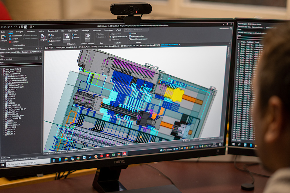This screenshot has width=290, height=193.
Task: Switch to the Einfügen ribbon tab
Action: point(19,32)
